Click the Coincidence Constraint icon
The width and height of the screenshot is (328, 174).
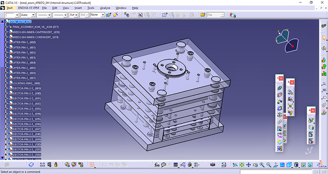pos(280,88)
